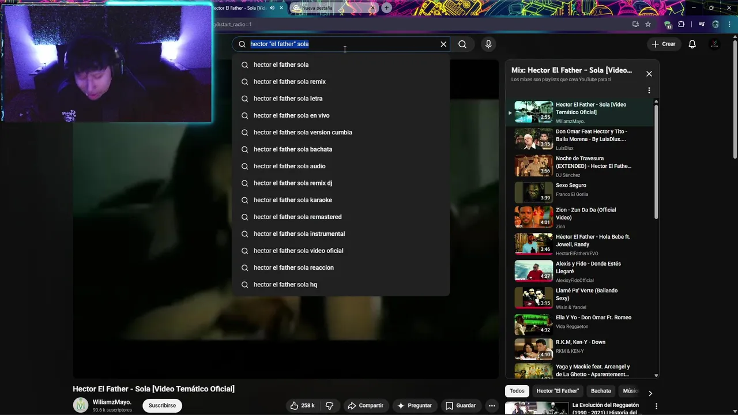Open a new browser tab with plus

point(386,8)
